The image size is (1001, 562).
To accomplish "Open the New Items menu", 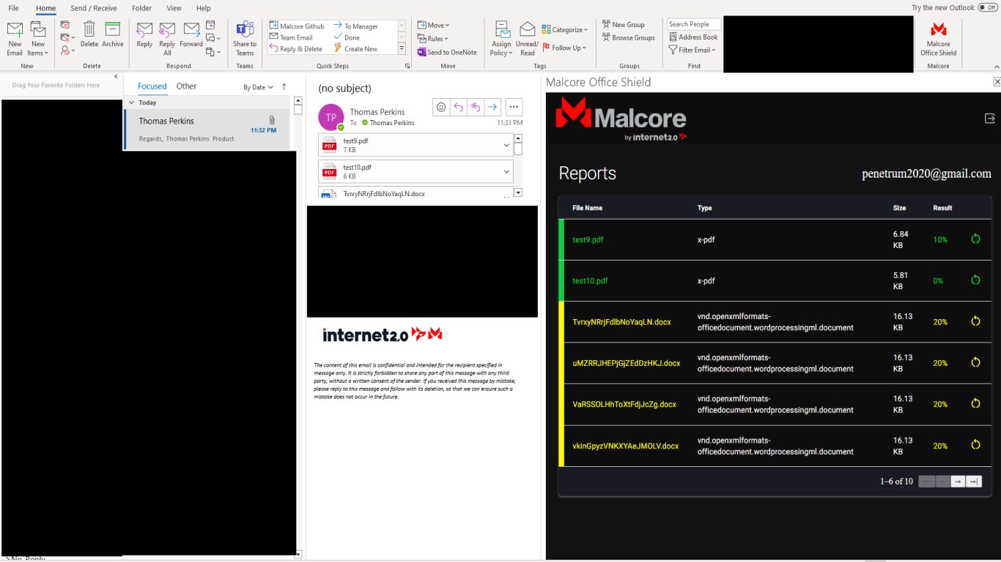I will click(x=38, y=39).
